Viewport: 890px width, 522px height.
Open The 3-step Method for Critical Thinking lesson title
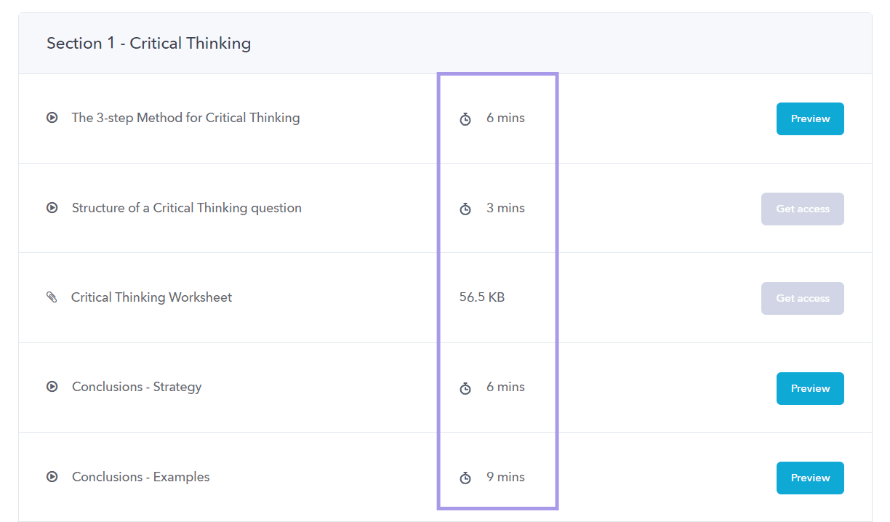(x=185, y=117)
